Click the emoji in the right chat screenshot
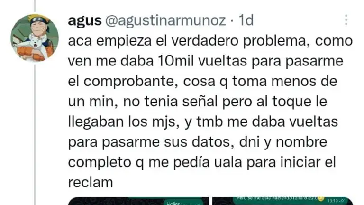364x205 pixels. pos(321,198)
